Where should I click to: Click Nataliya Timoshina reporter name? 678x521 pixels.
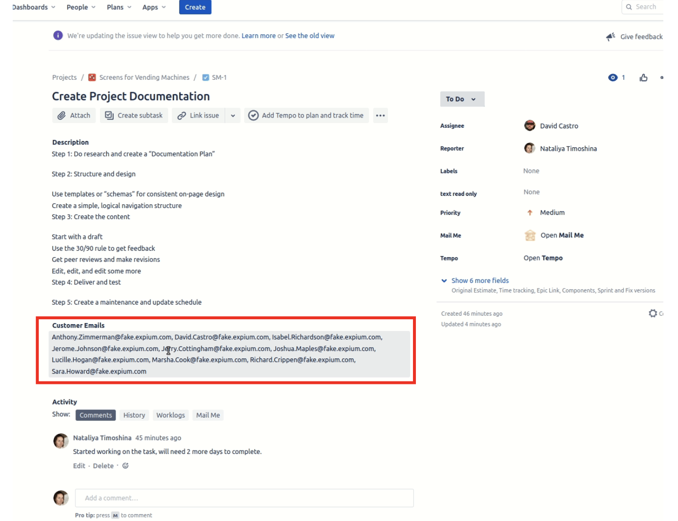pyautogui.click(x=568, y=148)
